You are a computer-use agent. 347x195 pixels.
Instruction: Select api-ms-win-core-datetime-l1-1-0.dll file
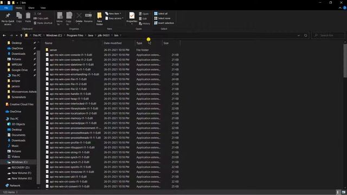(x=72, y=64)
